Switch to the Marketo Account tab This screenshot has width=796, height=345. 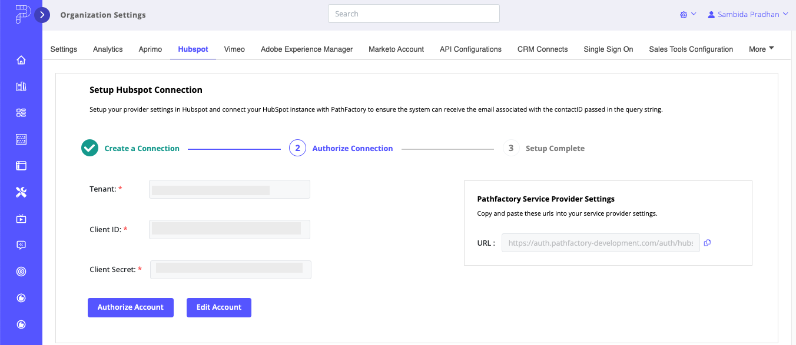[396, 49]
